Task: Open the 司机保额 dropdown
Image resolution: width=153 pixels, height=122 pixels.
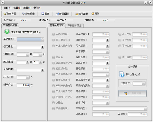Action: pos(101,46)
